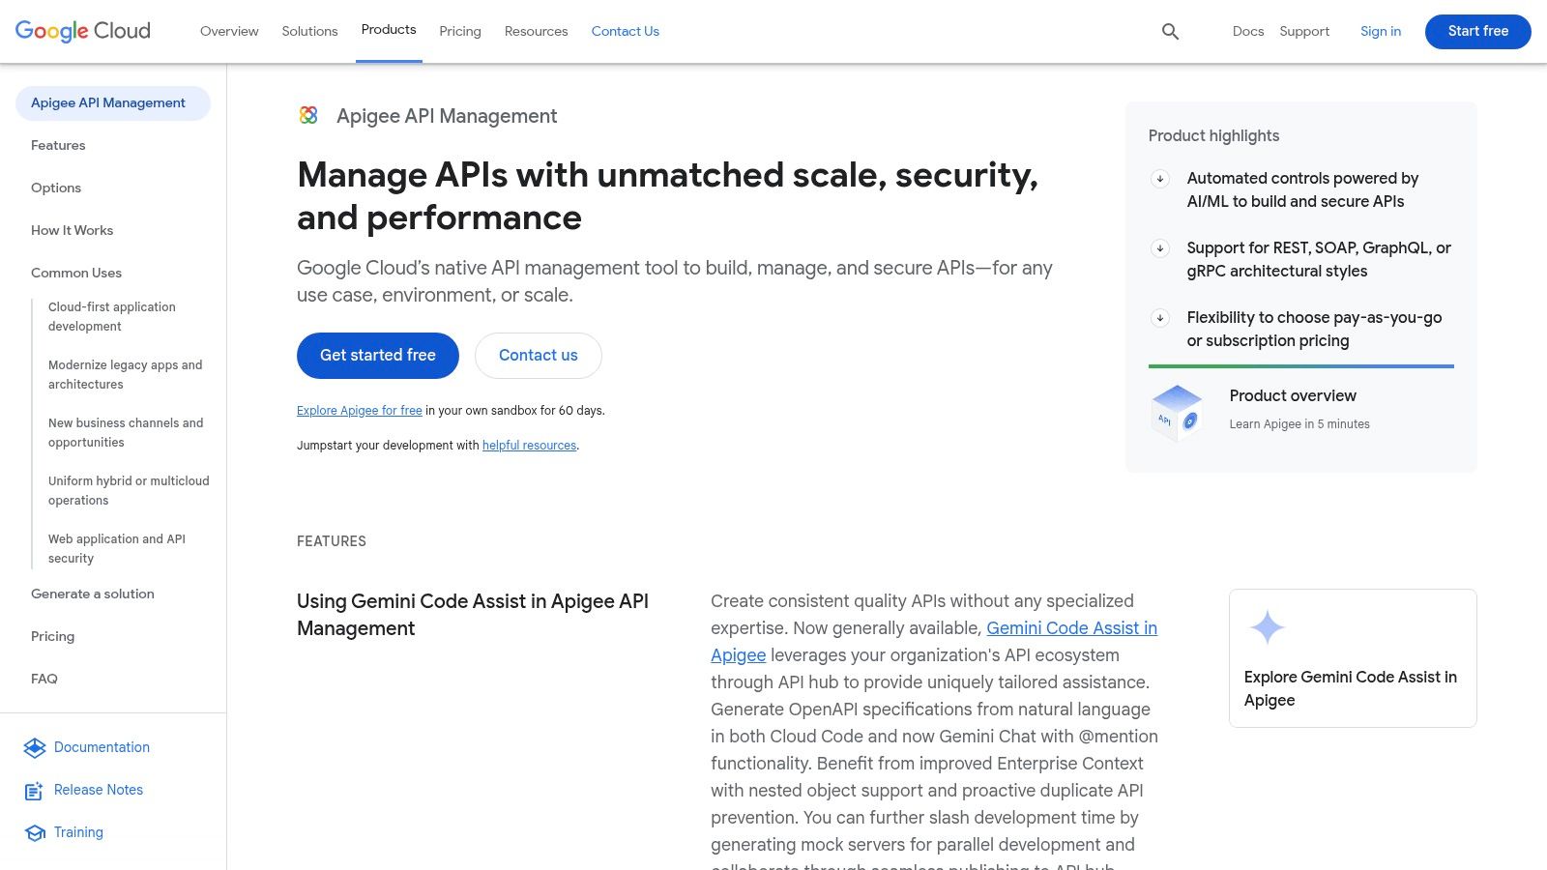Jump to FAQ in the sidebar
This screenshot has height=870, width=1547.
click(x=44, y=679)
